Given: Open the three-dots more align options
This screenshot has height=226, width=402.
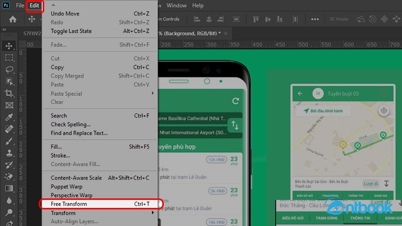Looking at the screenshot, I should point(315,19).
